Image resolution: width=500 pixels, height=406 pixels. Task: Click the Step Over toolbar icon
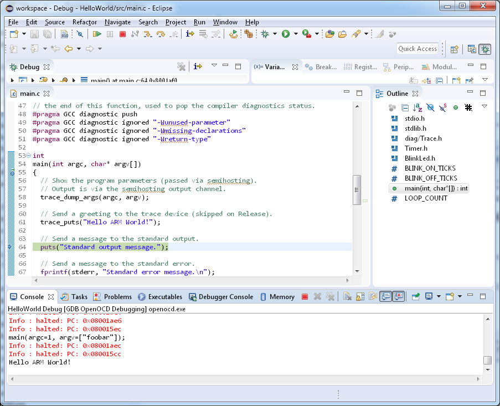tap(161, 34)
